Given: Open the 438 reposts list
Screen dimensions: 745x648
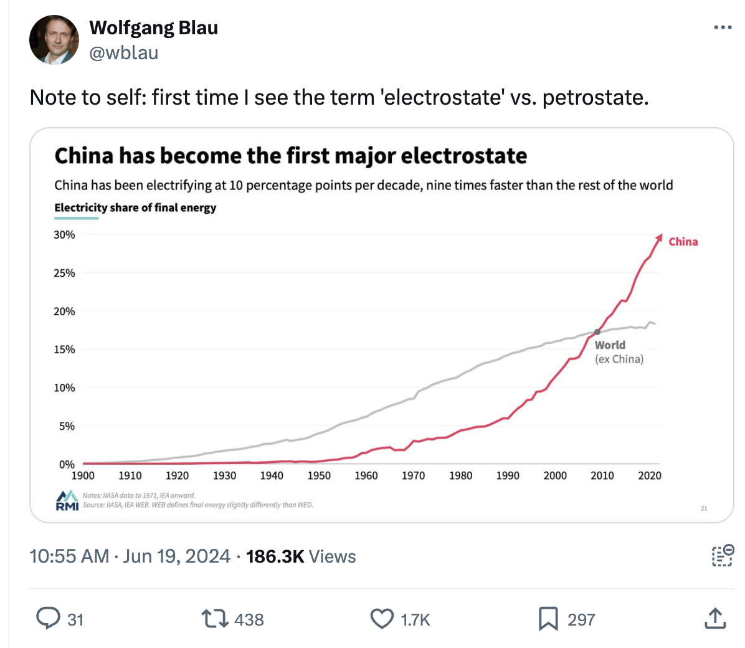Looking at the screenshot, I should point(249,620).
